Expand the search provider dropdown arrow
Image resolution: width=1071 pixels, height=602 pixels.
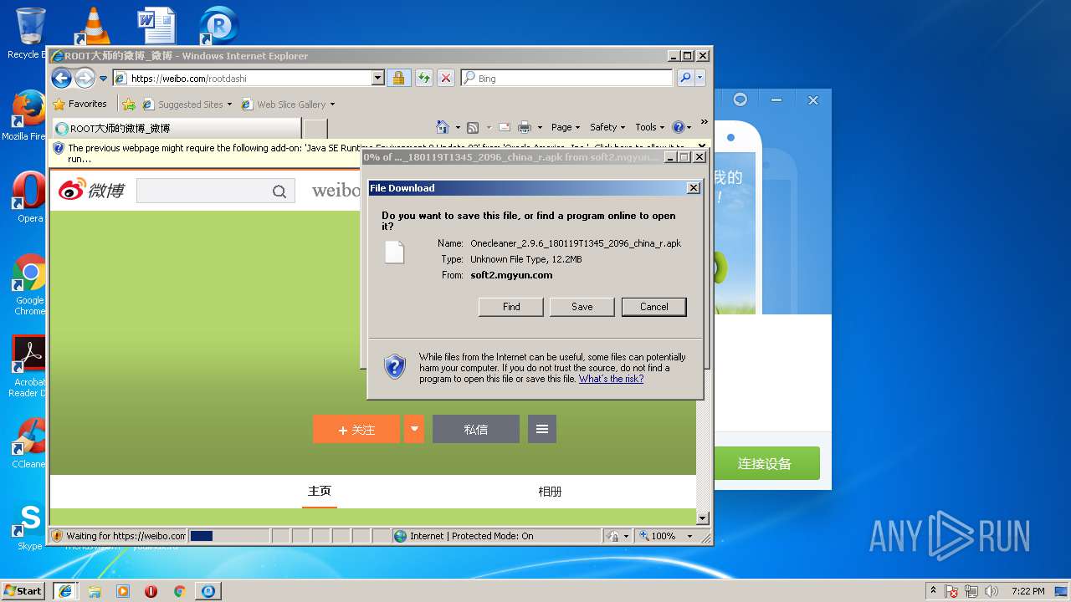[700, 78]
